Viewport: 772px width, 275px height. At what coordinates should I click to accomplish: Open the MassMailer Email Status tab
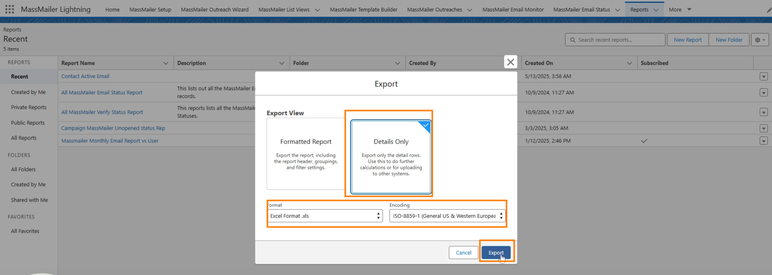point(582,9)
